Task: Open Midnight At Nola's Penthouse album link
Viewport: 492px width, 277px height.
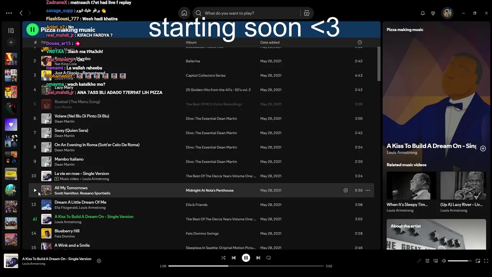Action: click(209, 190)
